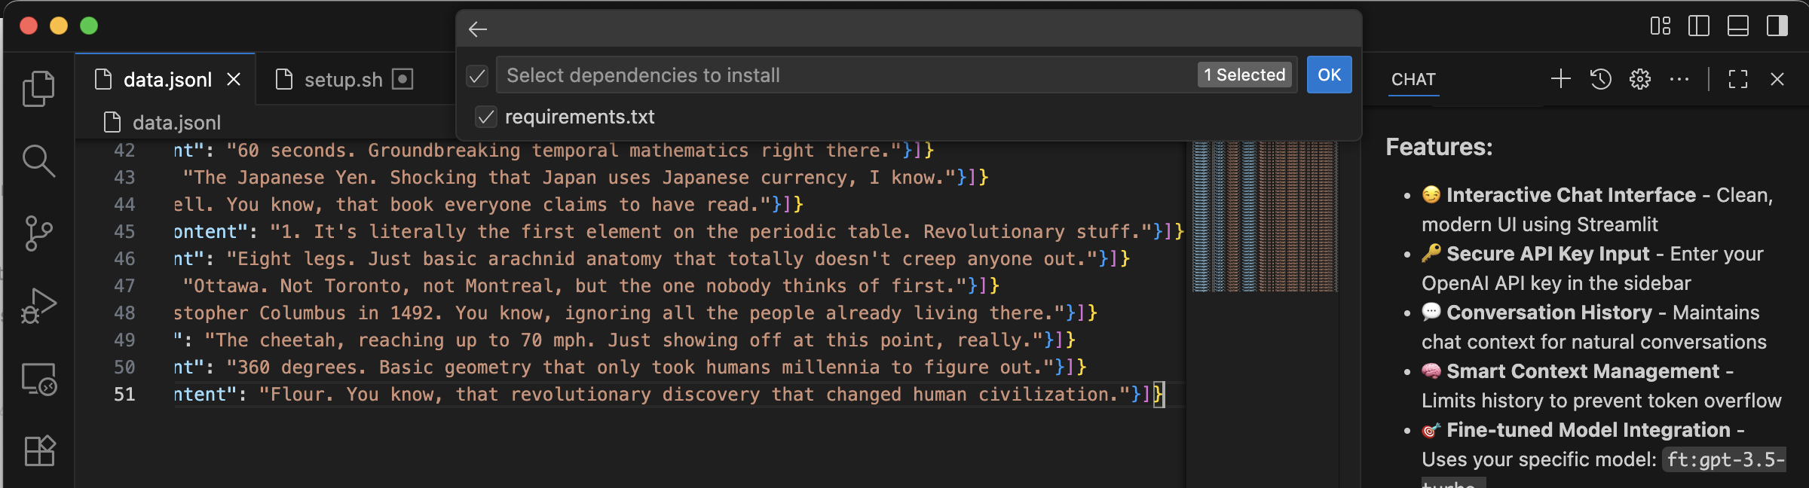The width and height of the screenshot is (1809, 488).
Task: Open the Explorer view in activity bar
Action: 38,89
